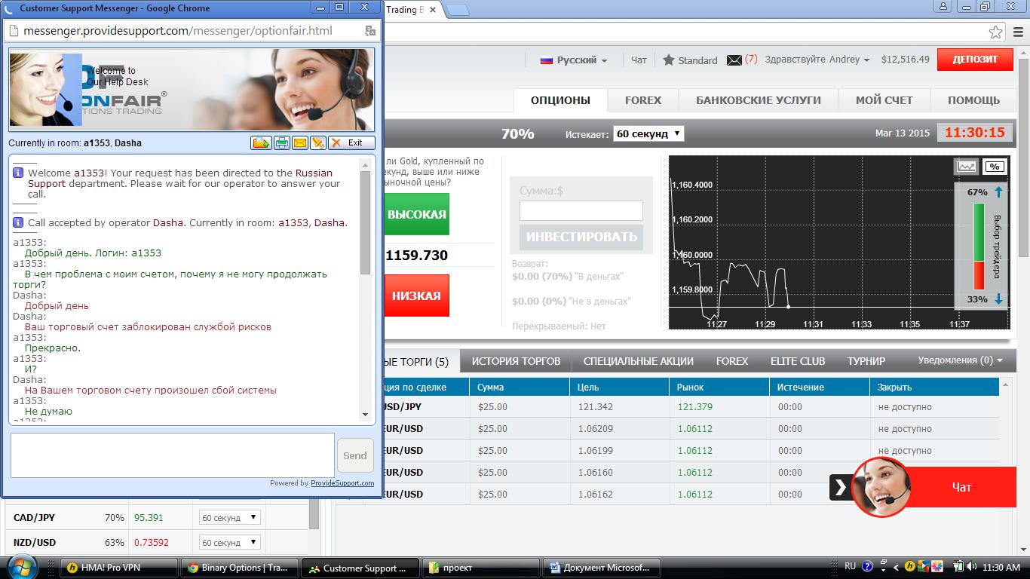Open the FOREX main navigation tab
The height and width of the screenshot is (579, 1030).
(x=642, y=100)
